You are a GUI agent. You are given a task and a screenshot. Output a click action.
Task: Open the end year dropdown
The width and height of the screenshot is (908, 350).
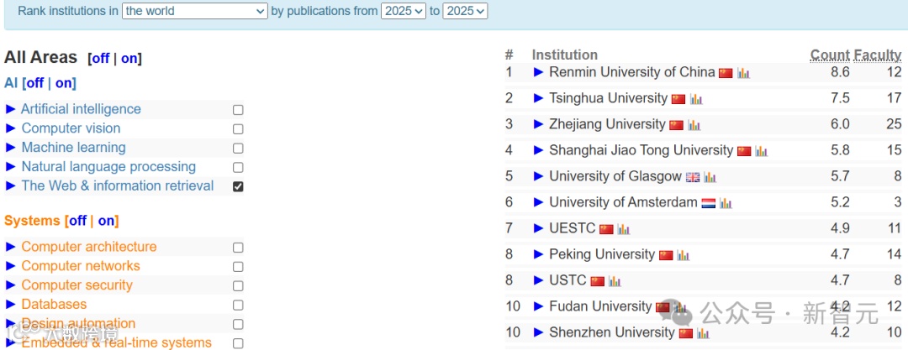pos(465,10)
